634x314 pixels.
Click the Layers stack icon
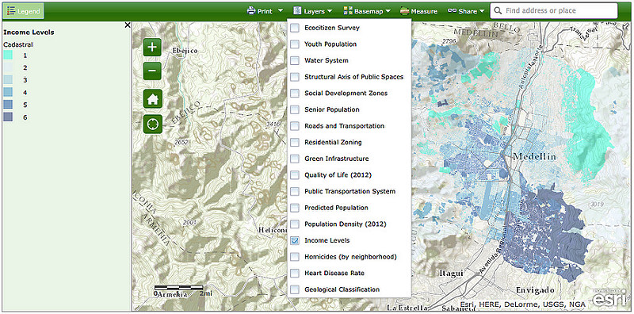(x=298, y=11)
